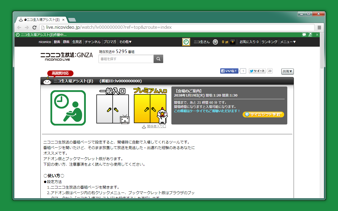Click the ケータイでもご視聴いただけます text link
338x211 pixels.
pos(207,111)
